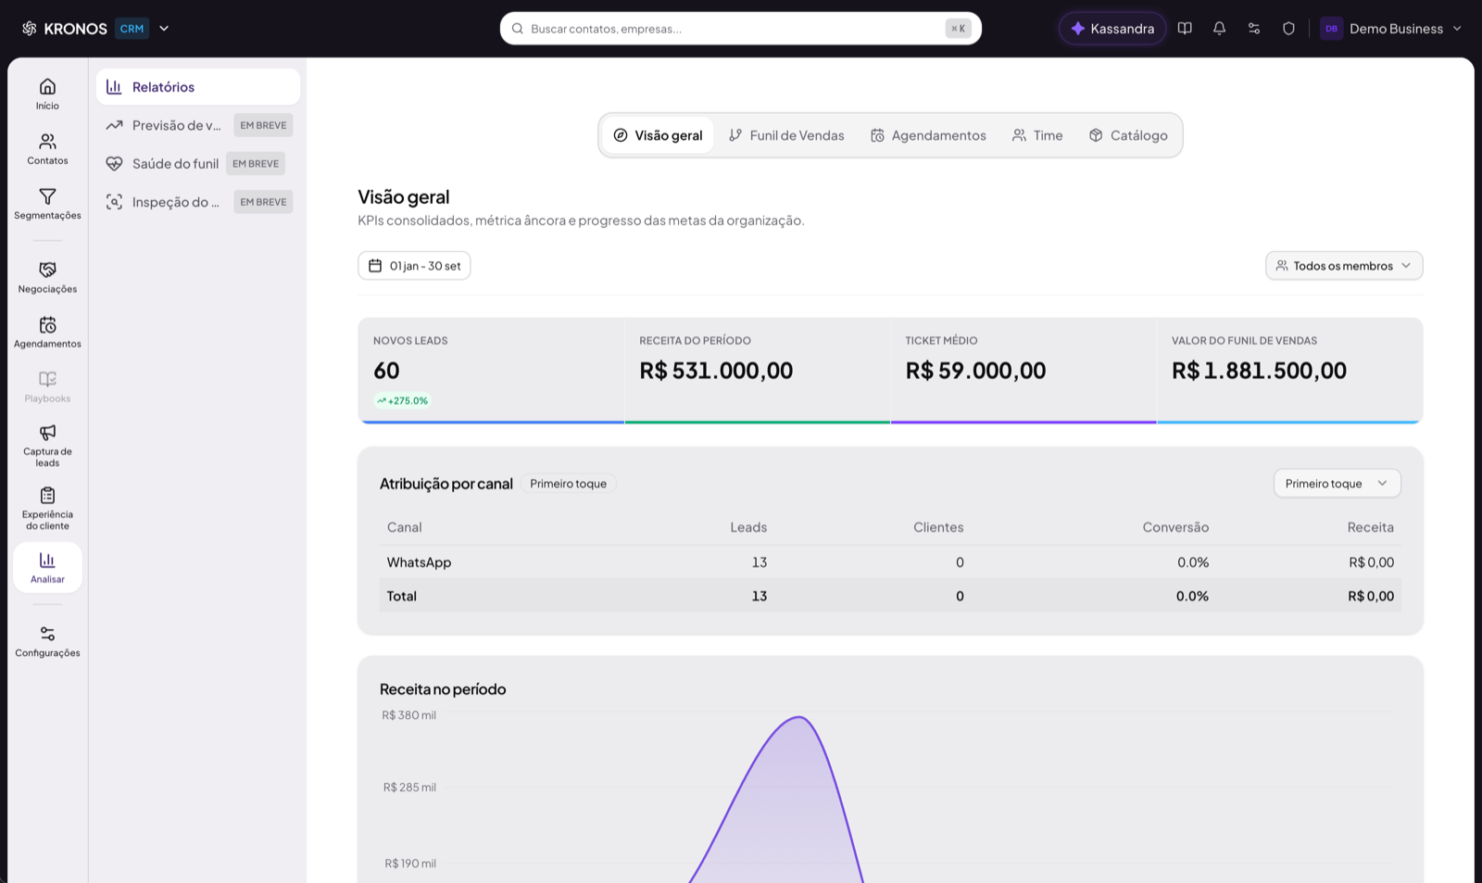Screen dimensions: 1482x883
Task: Select Saúde do funil menu item
Action: click(x=198, y=164)
